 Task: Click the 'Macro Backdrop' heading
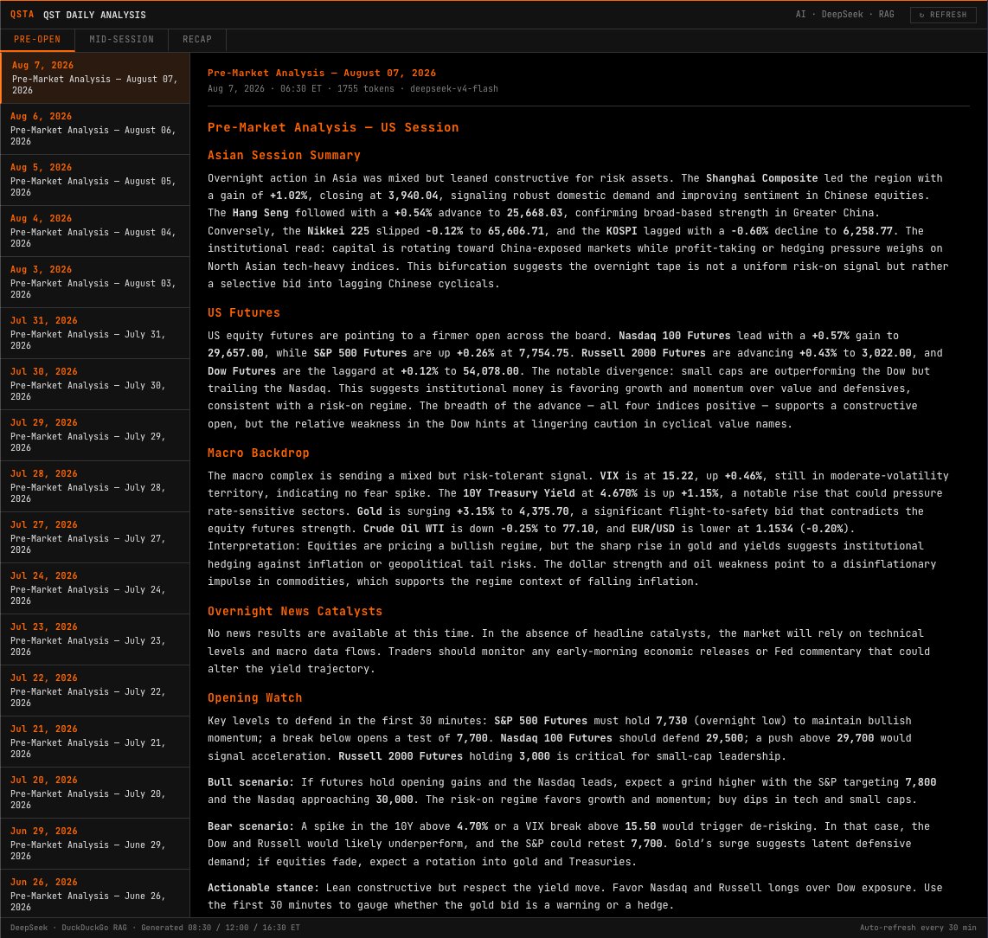pyautogui.click(x=259, y=453)
